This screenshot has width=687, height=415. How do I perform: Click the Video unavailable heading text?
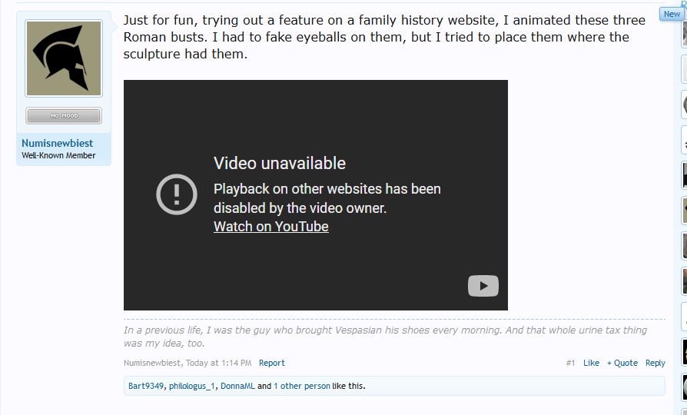point(280,163)
